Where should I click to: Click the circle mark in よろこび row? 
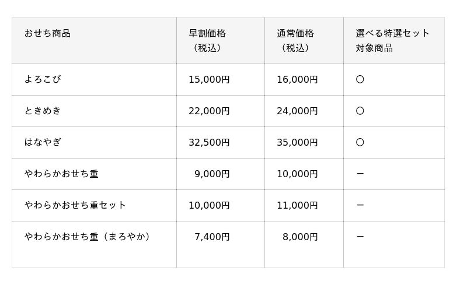pos(360,79)
